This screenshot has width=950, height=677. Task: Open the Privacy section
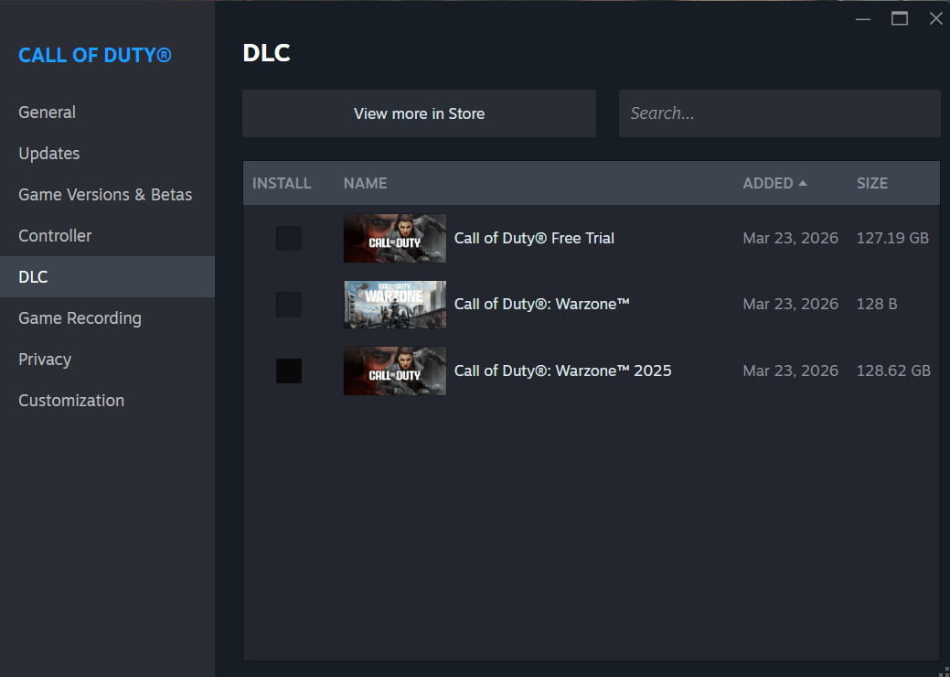pos(45,360)
